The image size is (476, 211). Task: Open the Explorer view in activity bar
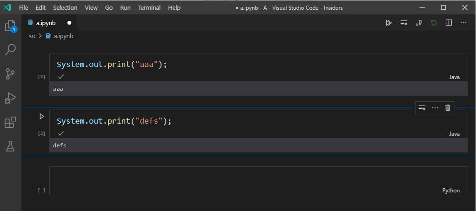[11, 26]
